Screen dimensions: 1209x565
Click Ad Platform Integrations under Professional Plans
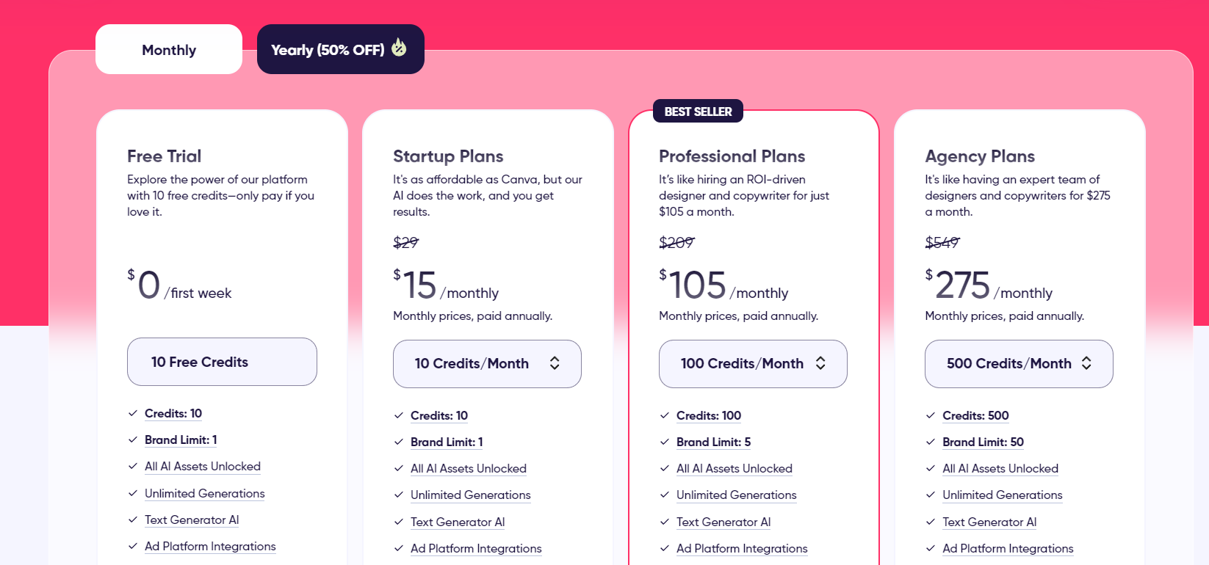742,548
